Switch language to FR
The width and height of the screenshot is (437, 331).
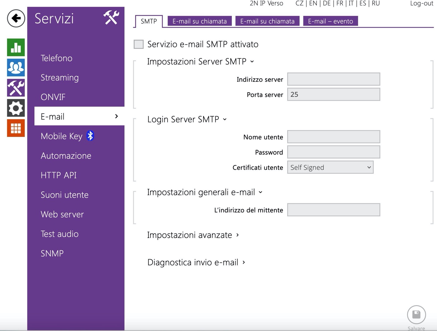click(340, 3)
